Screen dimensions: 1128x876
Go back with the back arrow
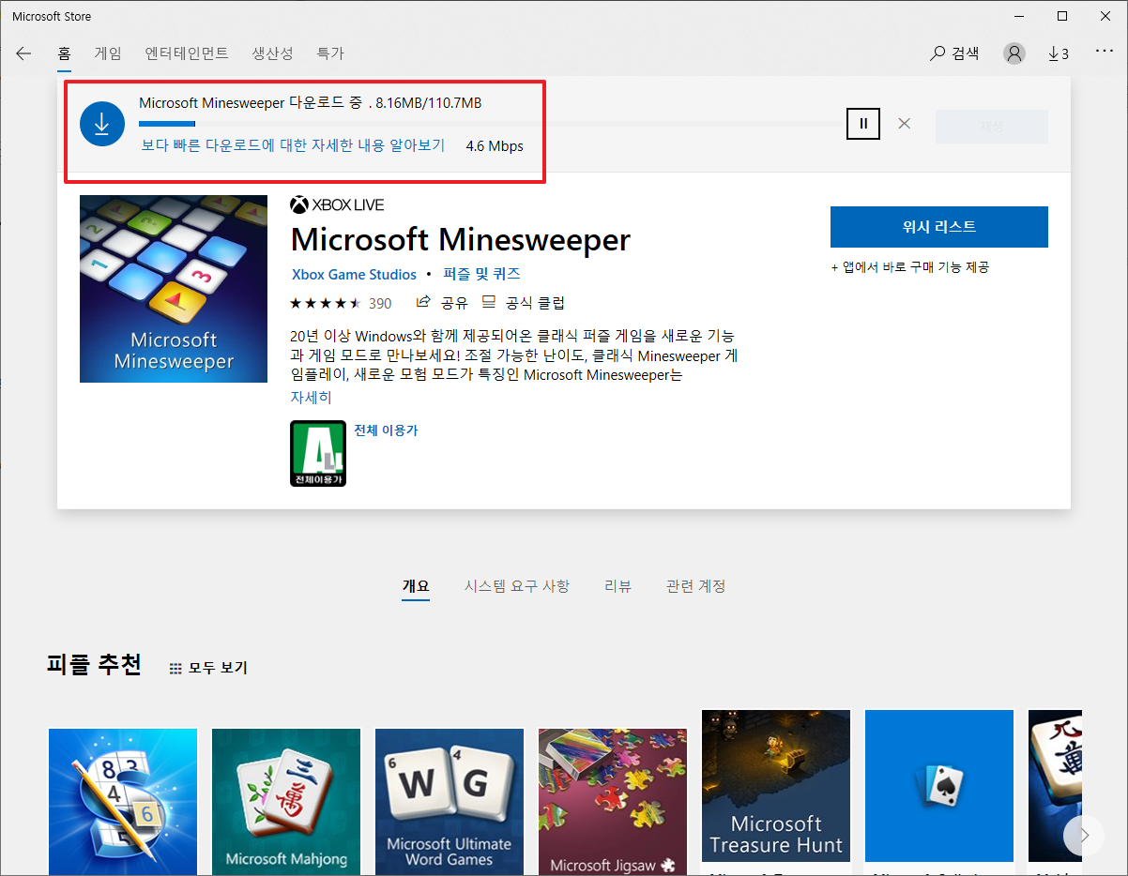tap(23, 53)
